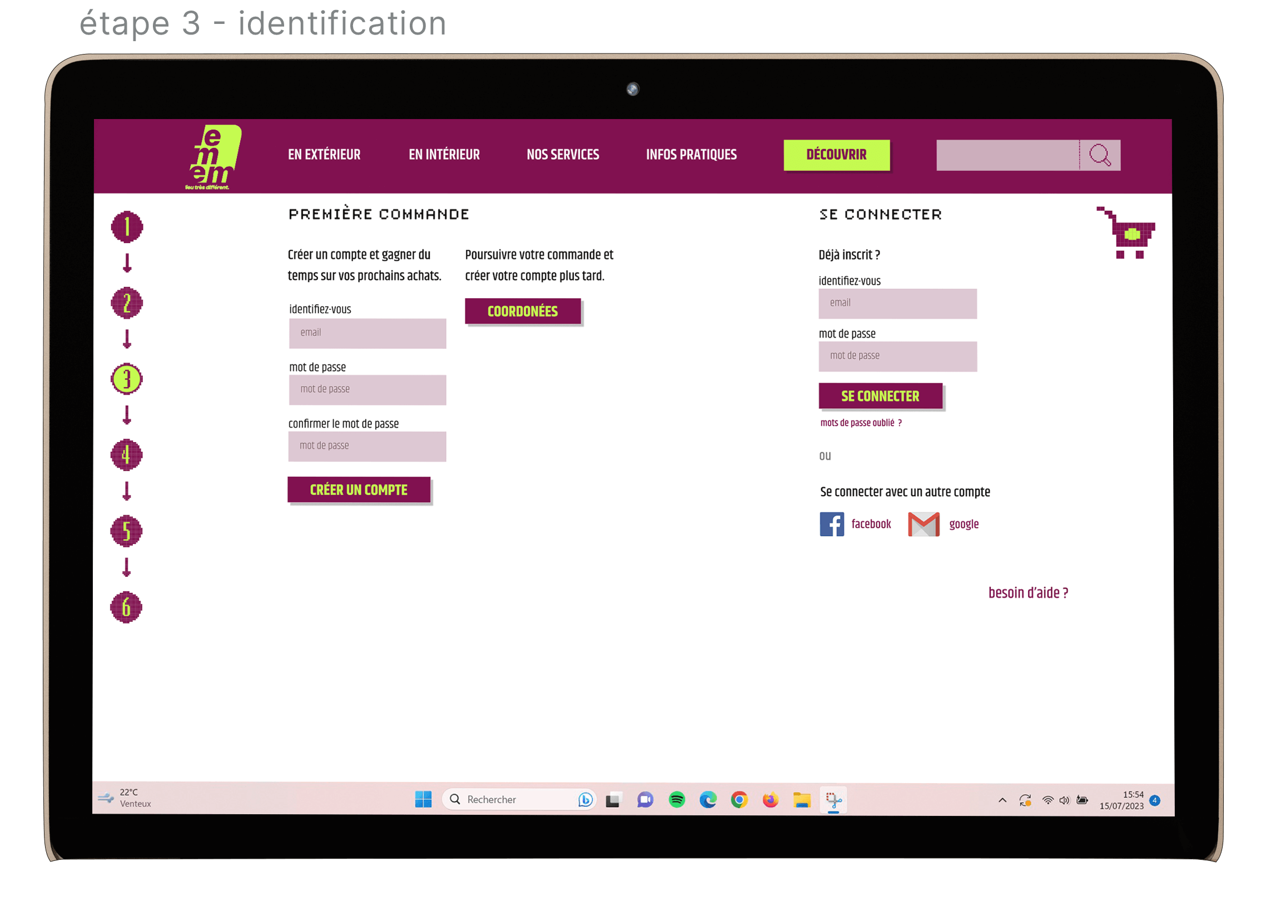The width and height of the screenshot is (1266, 906).
Task: Open the INFOS PRATIQUES menu
Action: [x=691, y=155]
